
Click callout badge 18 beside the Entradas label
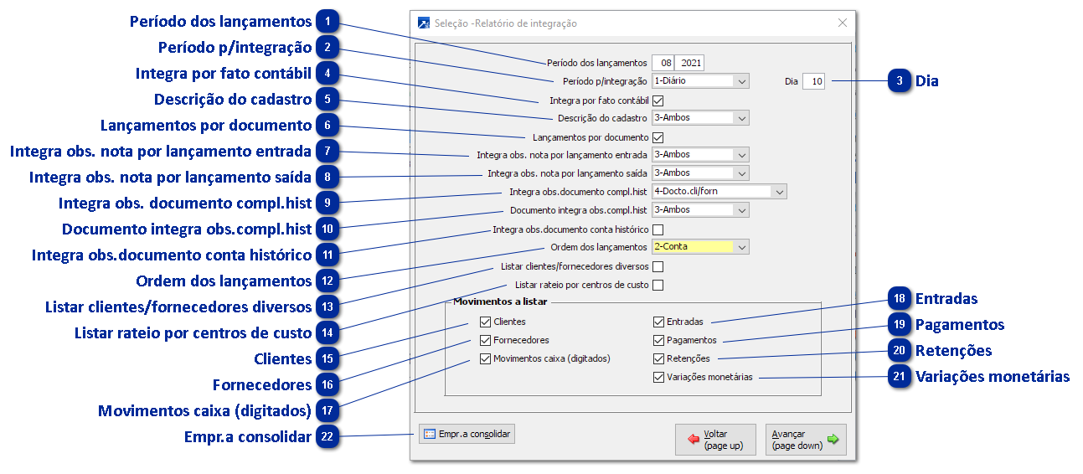pyautogui.click(x=900, y=299)
